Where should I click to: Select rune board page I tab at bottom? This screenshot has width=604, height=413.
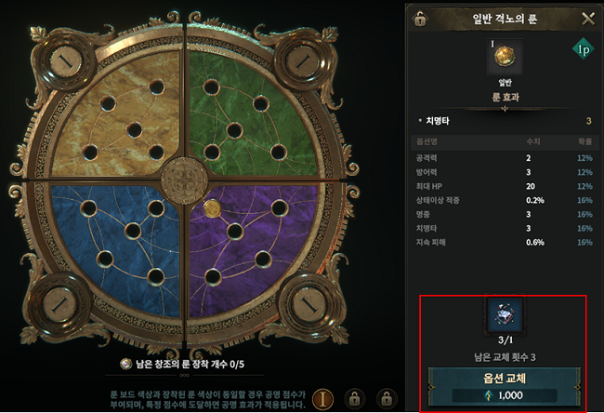[x=322, y=399]
